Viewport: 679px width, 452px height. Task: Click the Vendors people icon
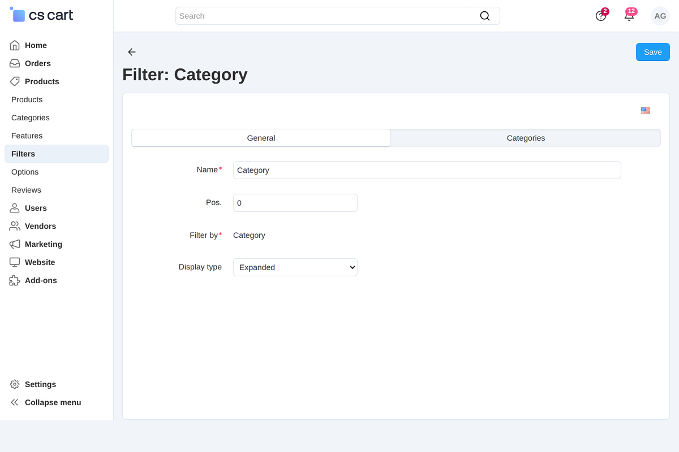[x=15, y=226]
